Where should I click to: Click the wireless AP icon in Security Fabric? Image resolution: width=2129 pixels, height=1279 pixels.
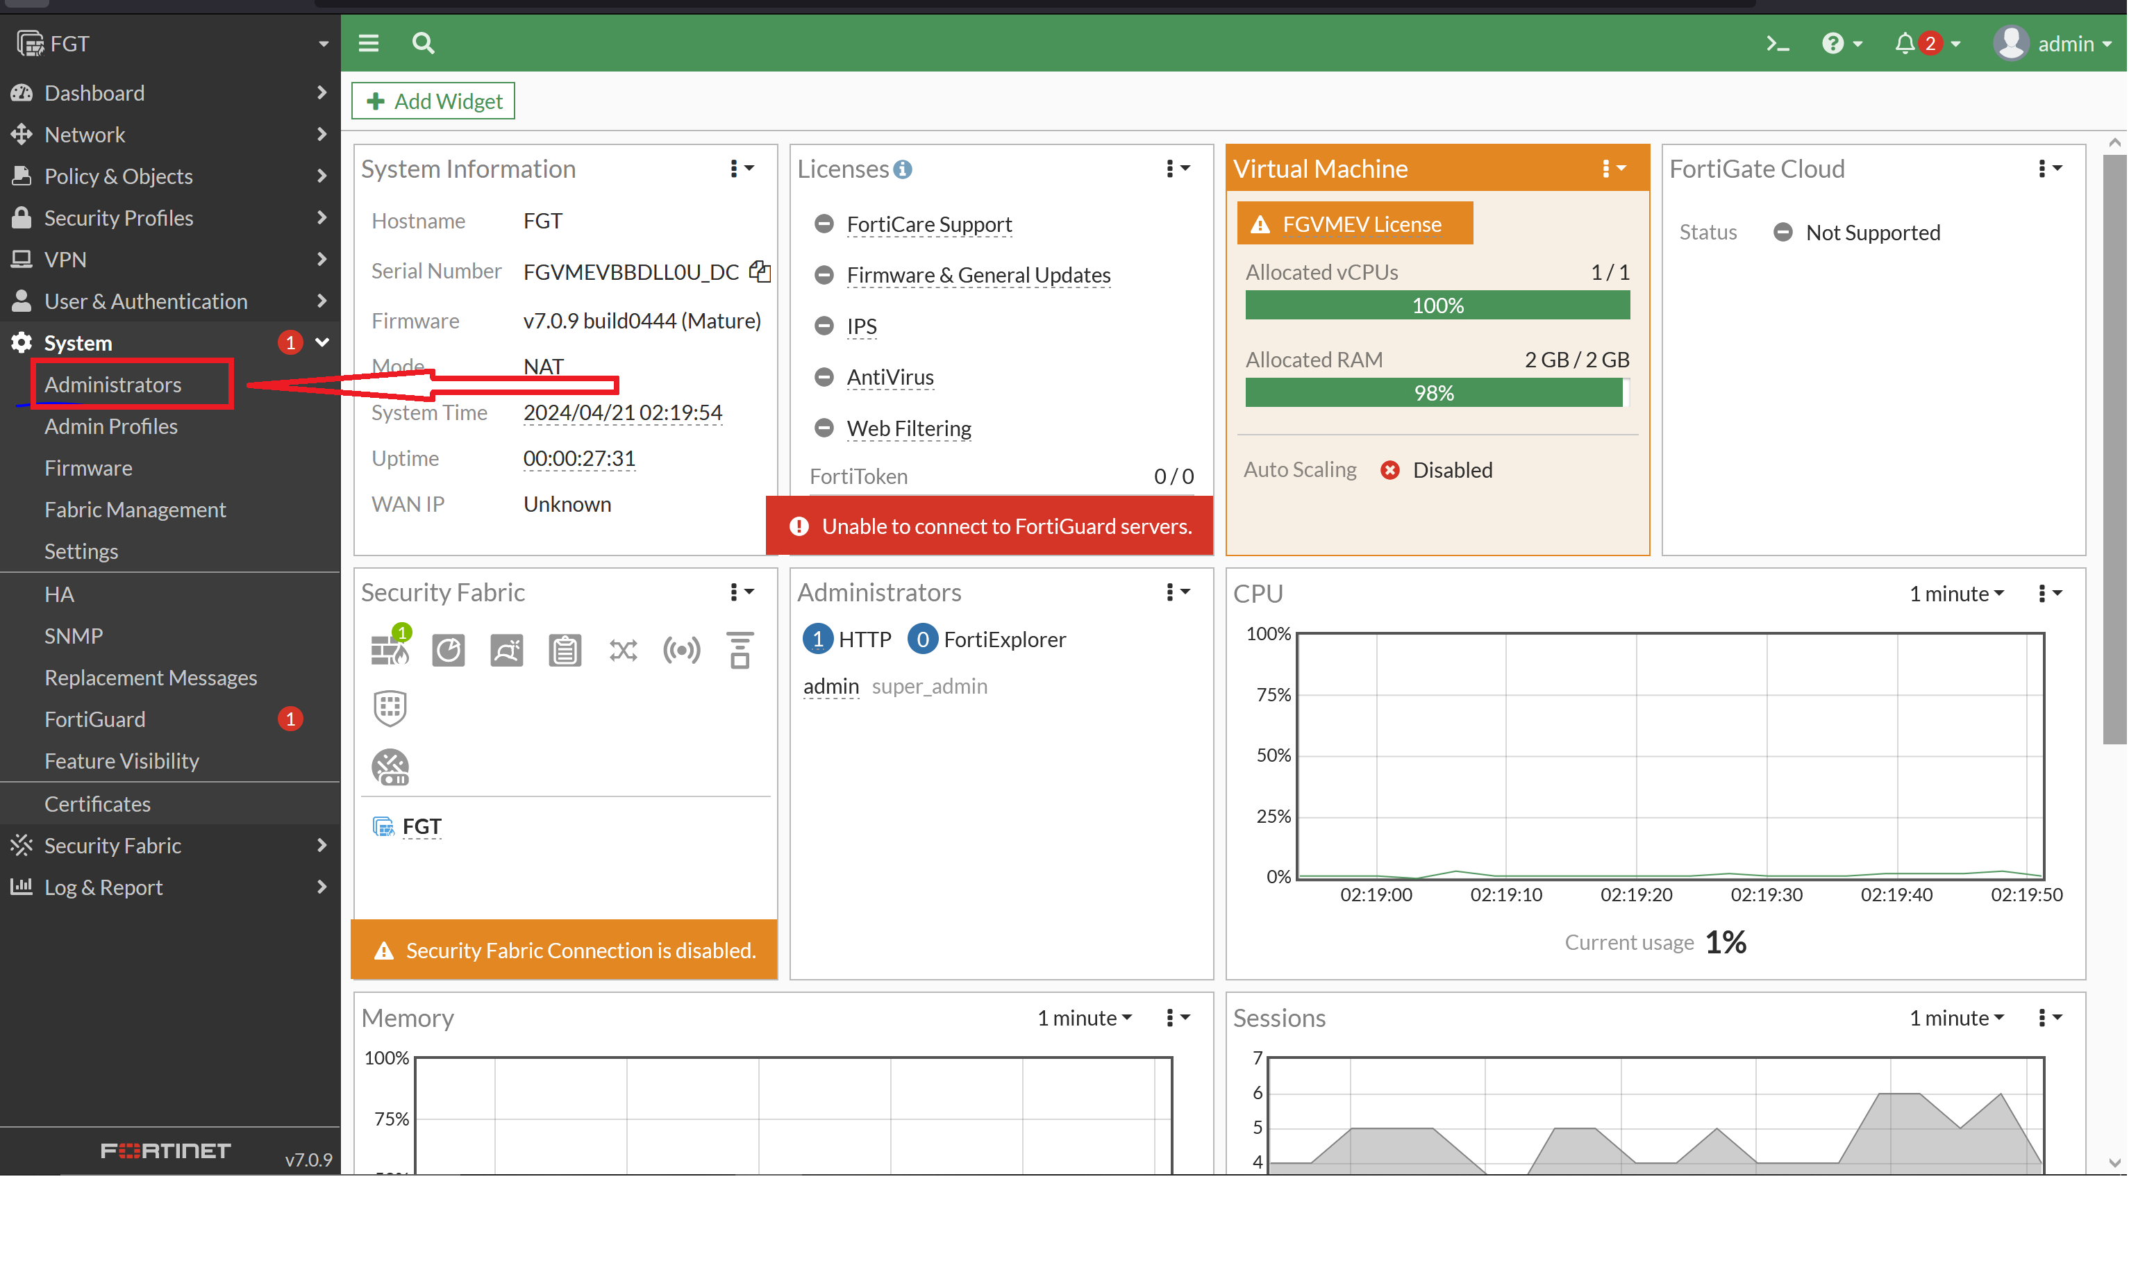682,651
